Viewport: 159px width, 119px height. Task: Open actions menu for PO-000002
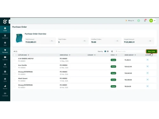(148, 80)
